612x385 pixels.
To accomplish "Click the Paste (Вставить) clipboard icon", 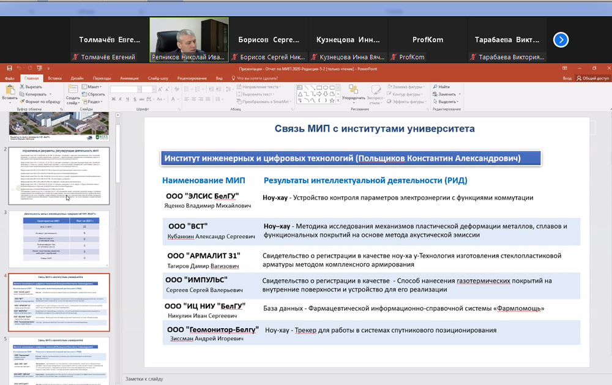I will point(10,92).
